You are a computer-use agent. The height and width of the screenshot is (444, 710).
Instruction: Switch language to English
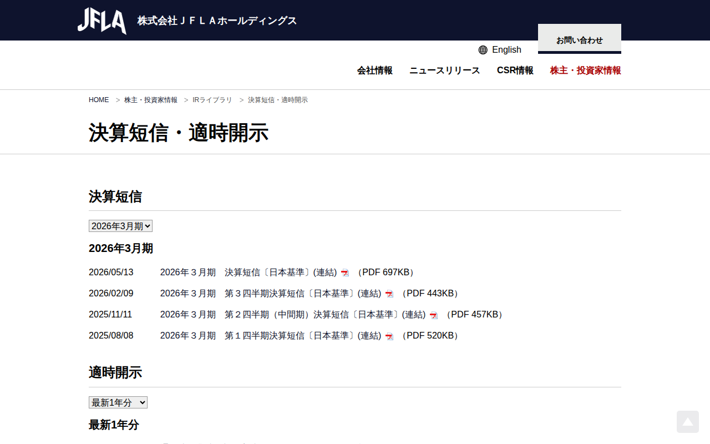[506, 50]
